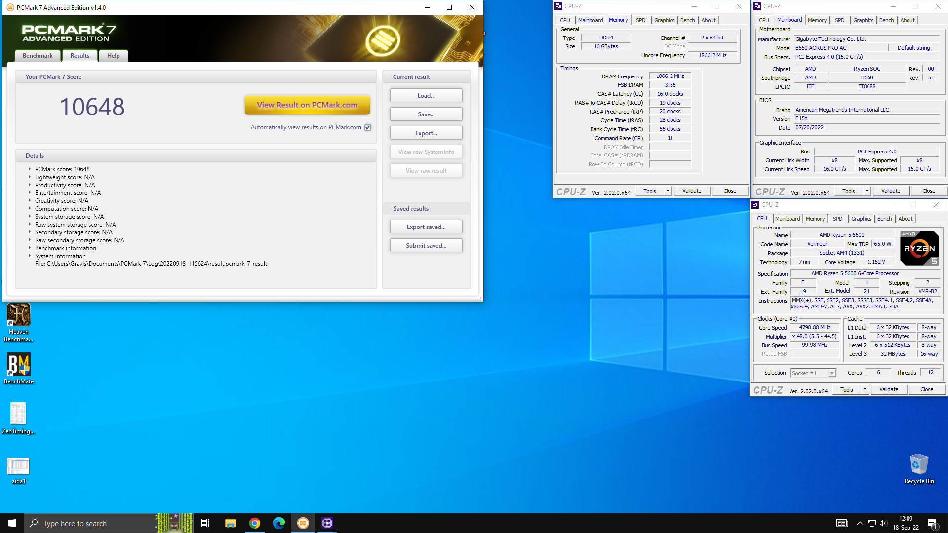Open Task View from taskbar
Viewport: 948px width, 533px height.
click(205, 523)
